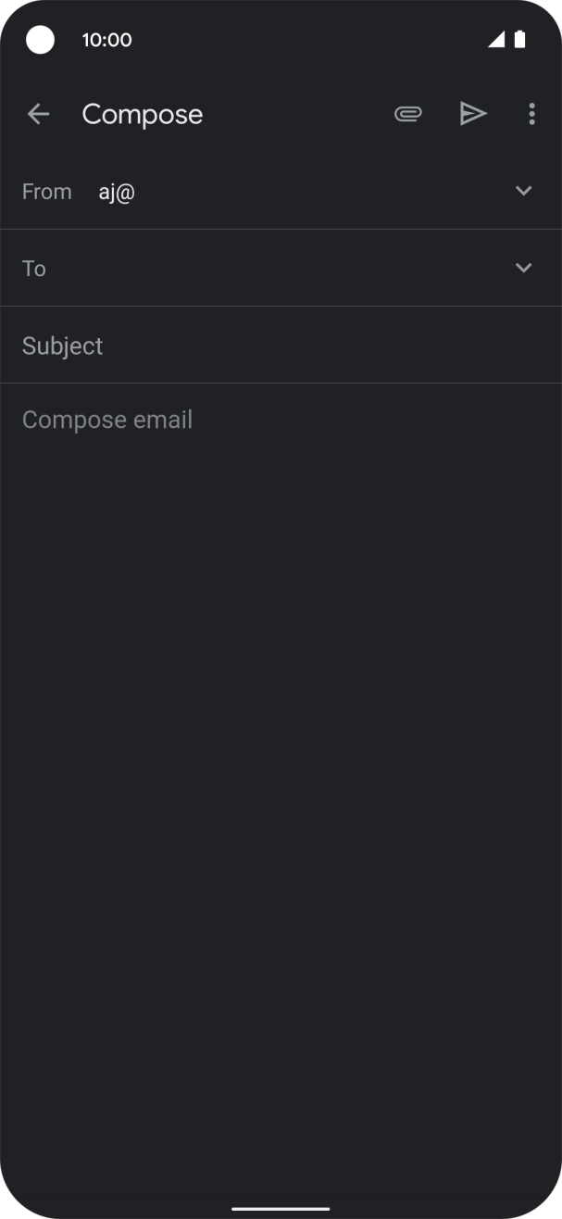Tap the back arrow to leave Compose
The width and height of the screenshot is (562, 1219).
pyautogui.click(x=38, y=114)
